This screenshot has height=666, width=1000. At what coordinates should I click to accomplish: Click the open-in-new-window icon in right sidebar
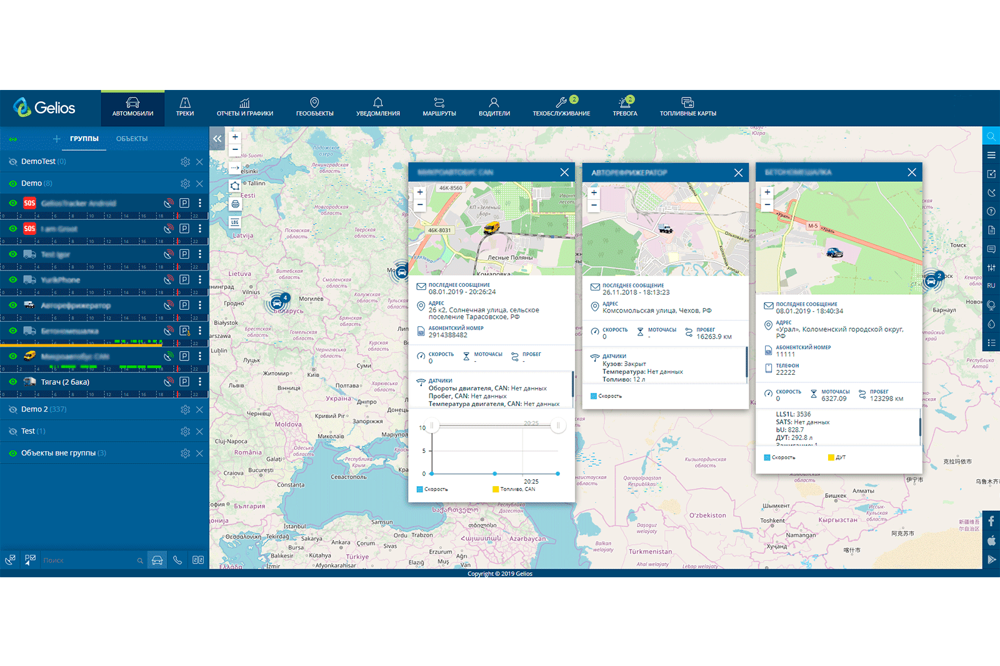coord(991,174)
